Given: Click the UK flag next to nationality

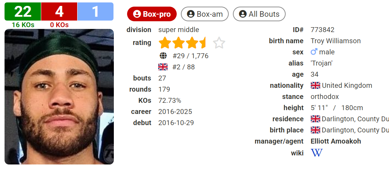Looking at the screenshot, I should (x=315, y=85).
